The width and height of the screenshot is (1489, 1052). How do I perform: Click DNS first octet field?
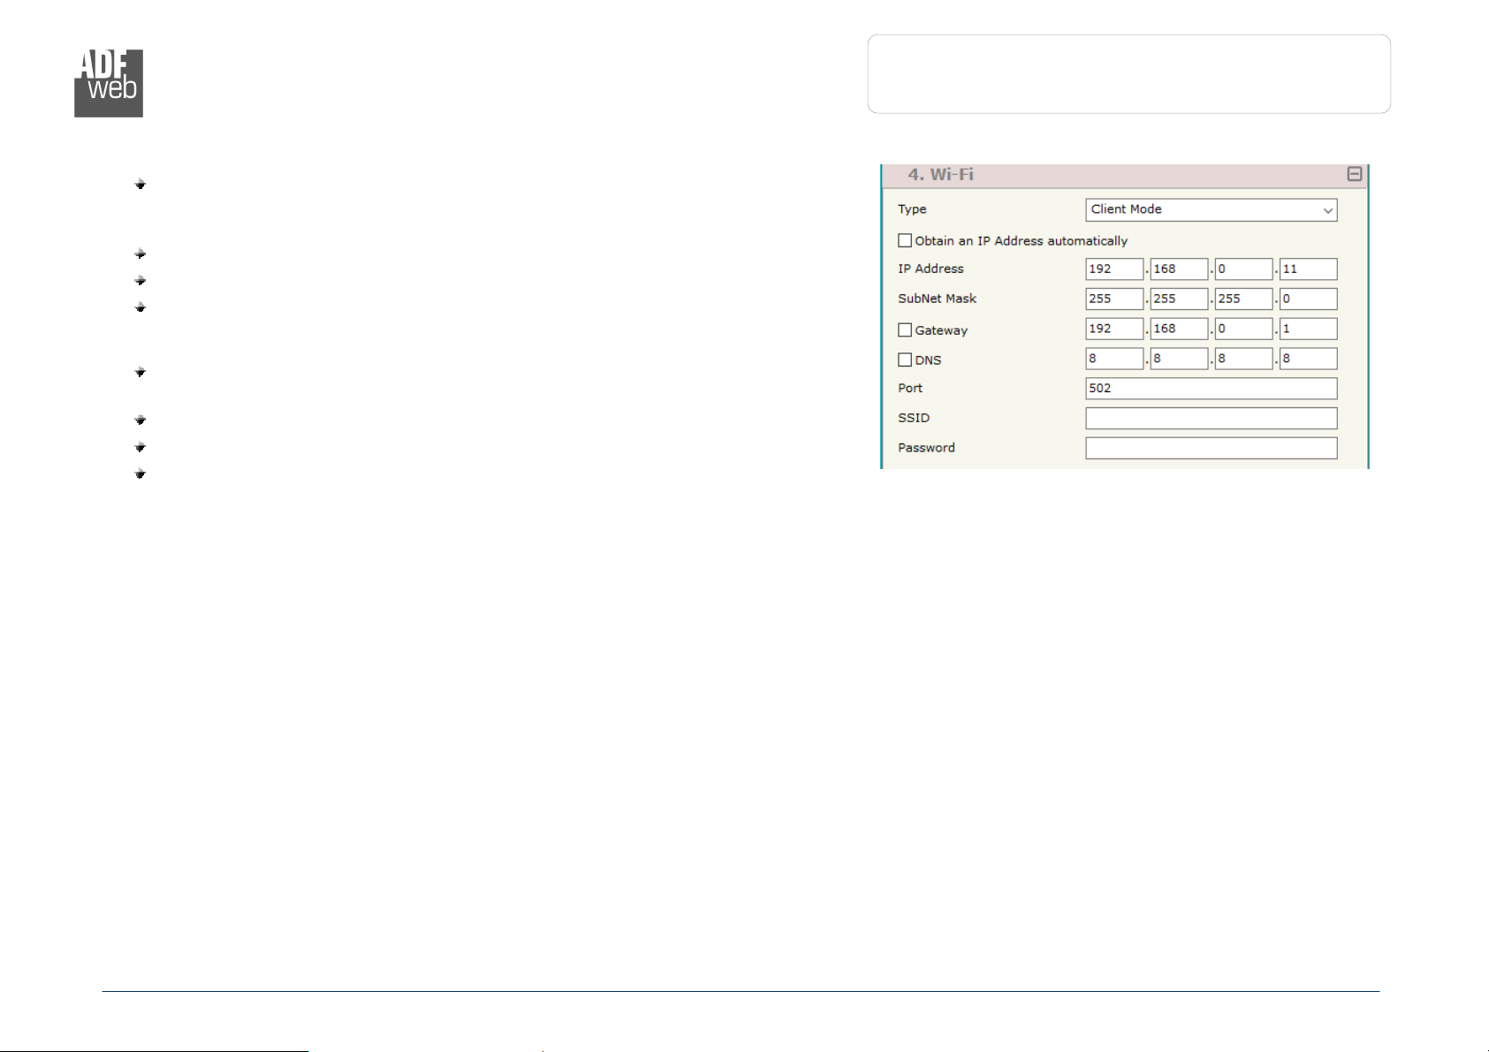[x=1114, y=359]
